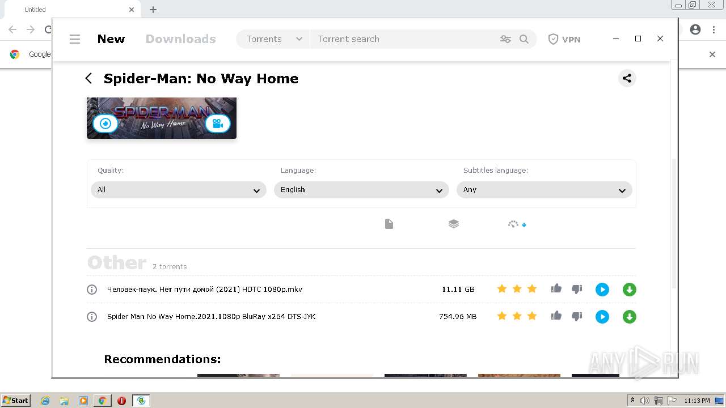The image size is (726, 408).
Task: Open search filter settings icon
Action: tap(505, 39)
